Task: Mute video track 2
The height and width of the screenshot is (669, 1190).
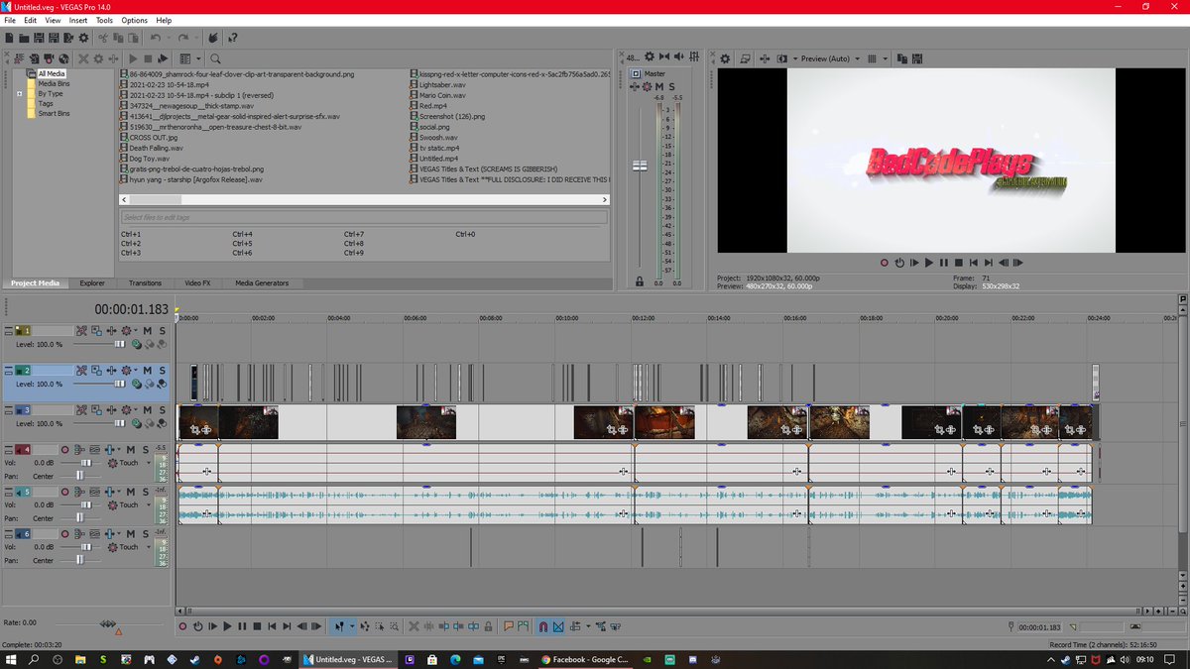Action: (147, 371)
